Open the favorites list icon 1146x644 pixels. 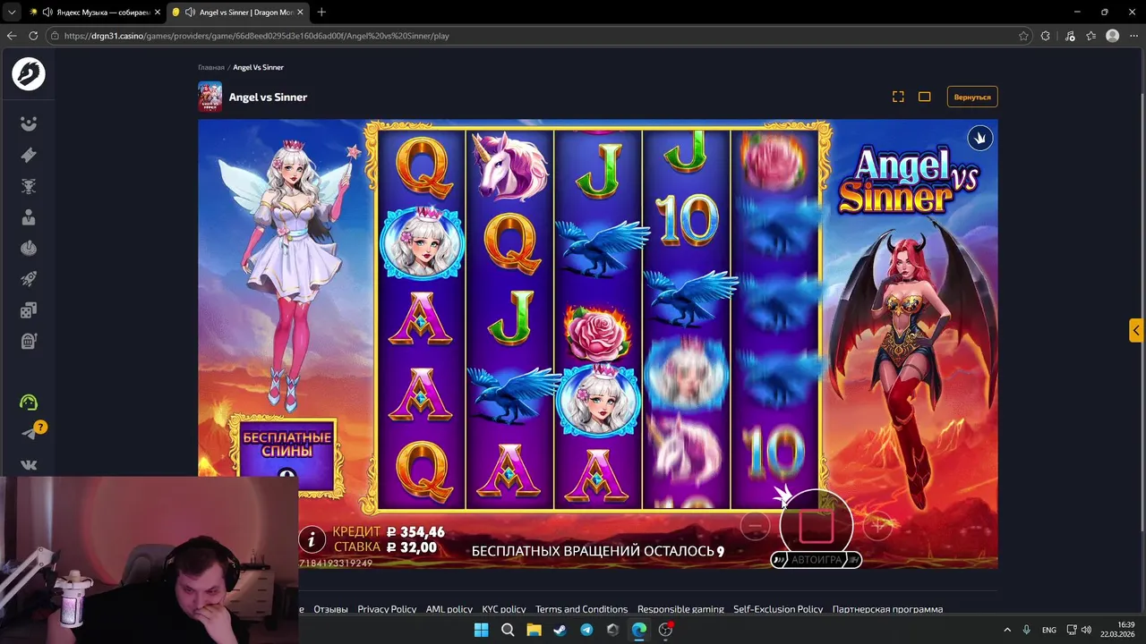pos(1090,36)
